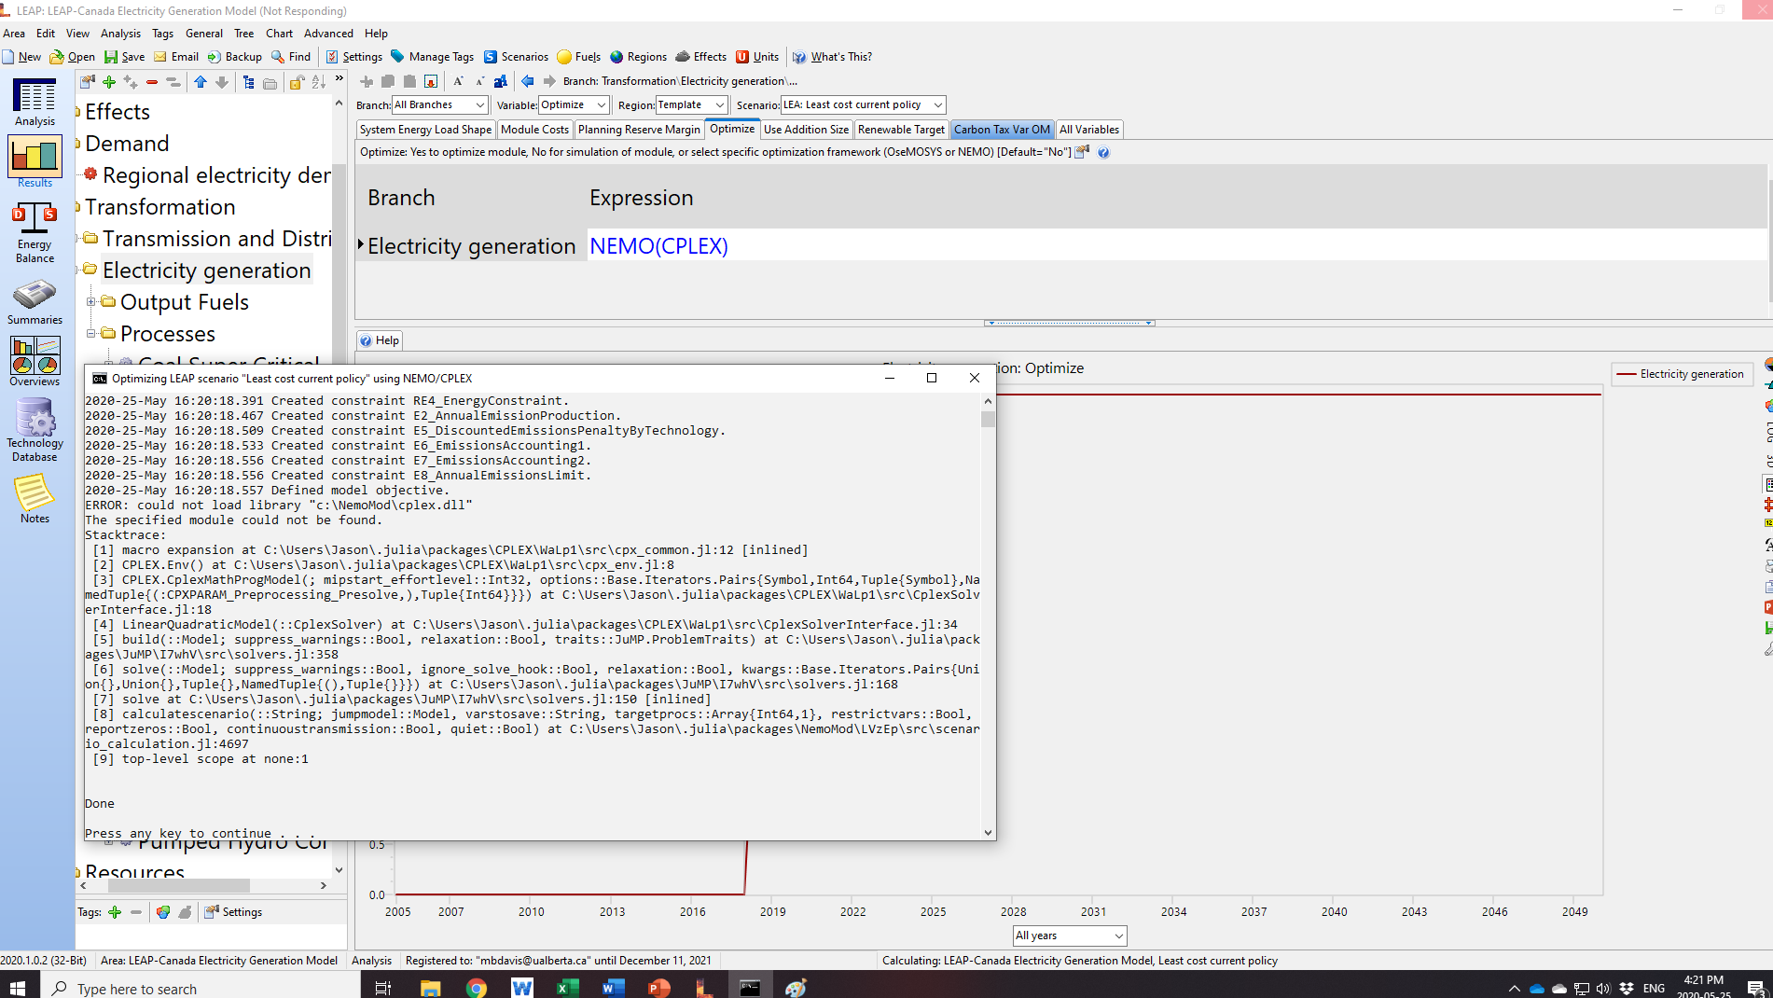Click the Email toolbar button
The width and height of the screenshot is (1773, 998).
click(176, 57)
